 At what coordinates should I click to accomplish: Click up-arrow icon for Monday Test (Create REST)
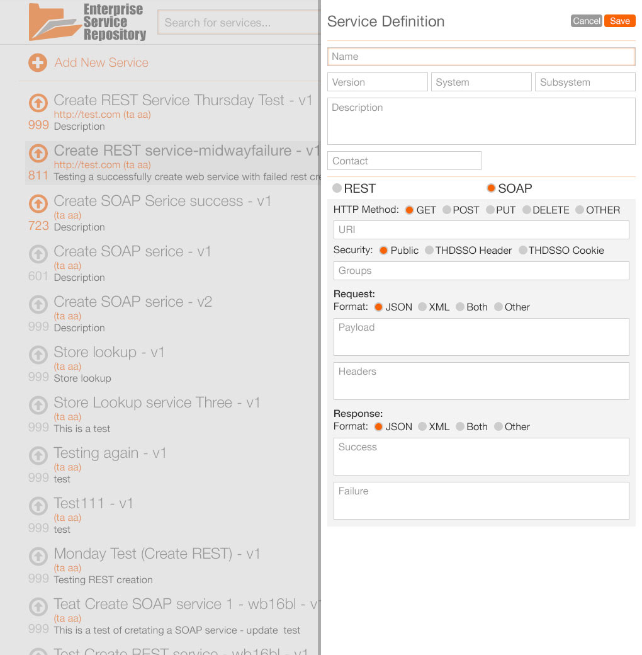[x=38, y=556]
